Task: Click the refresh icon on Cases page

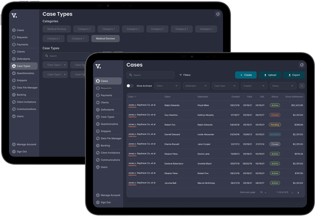Action: [302, 65]
